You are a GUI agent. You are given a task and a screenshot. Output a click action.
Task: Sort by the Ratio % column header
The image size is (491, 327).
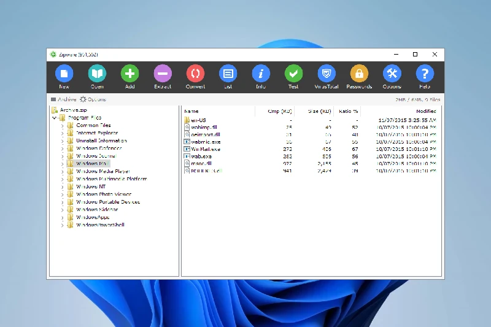347,111
